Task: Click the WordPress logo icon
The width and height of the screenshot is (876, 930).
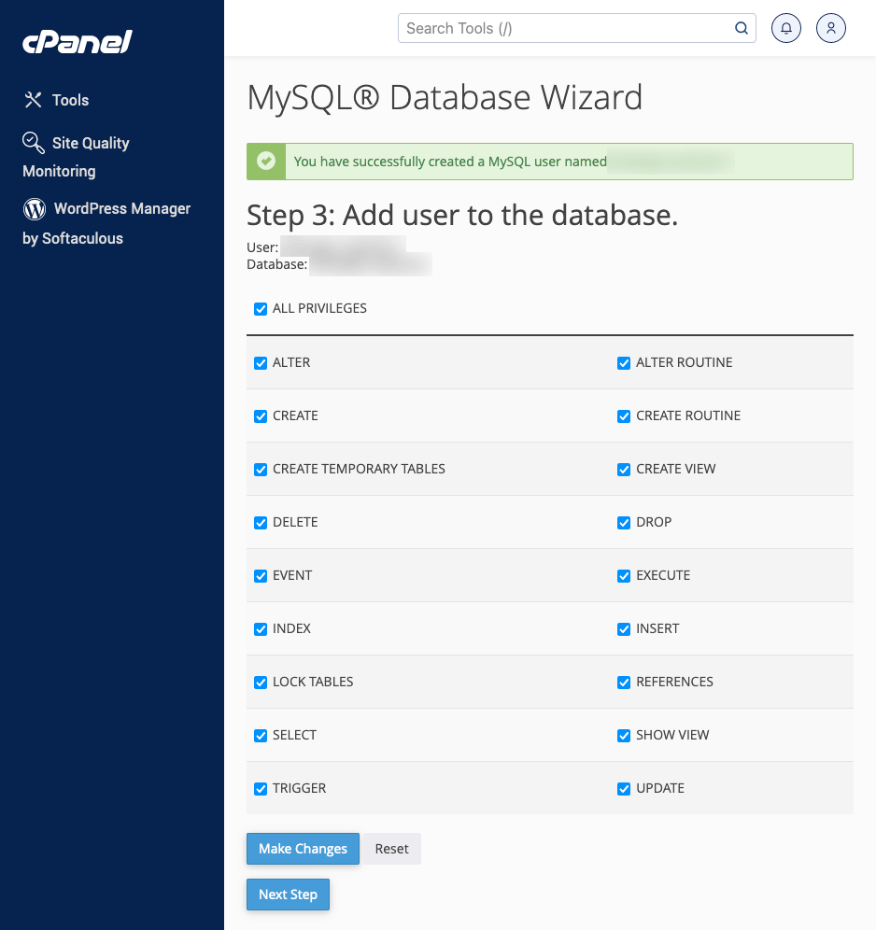Action: [x=35, y=209]
